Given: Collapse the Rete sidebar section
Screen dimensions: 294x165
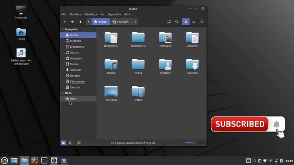Looking at the screenshot, I should (x=63, y=93).
